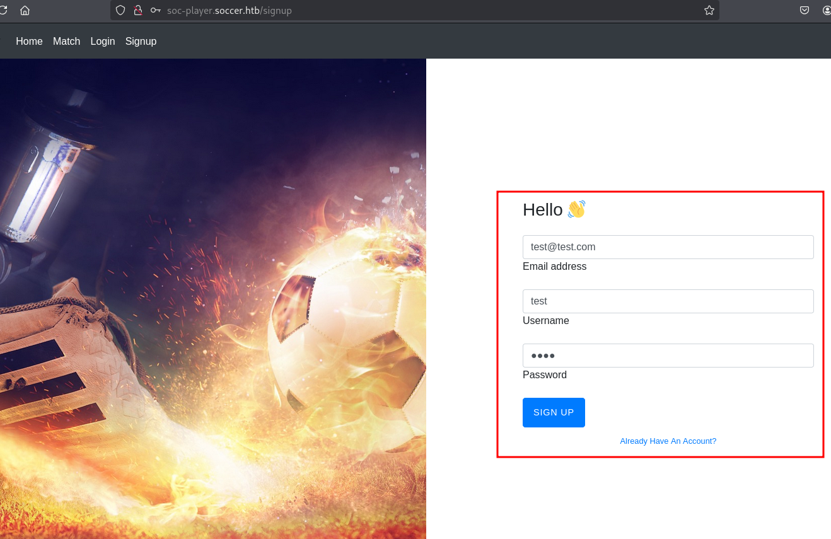Open the Home nav link

click(29, 41)
